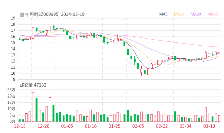Screen dimensions: 224x133
Task: Click the 15万 volume axis label
Action: [x=11, y=102]
